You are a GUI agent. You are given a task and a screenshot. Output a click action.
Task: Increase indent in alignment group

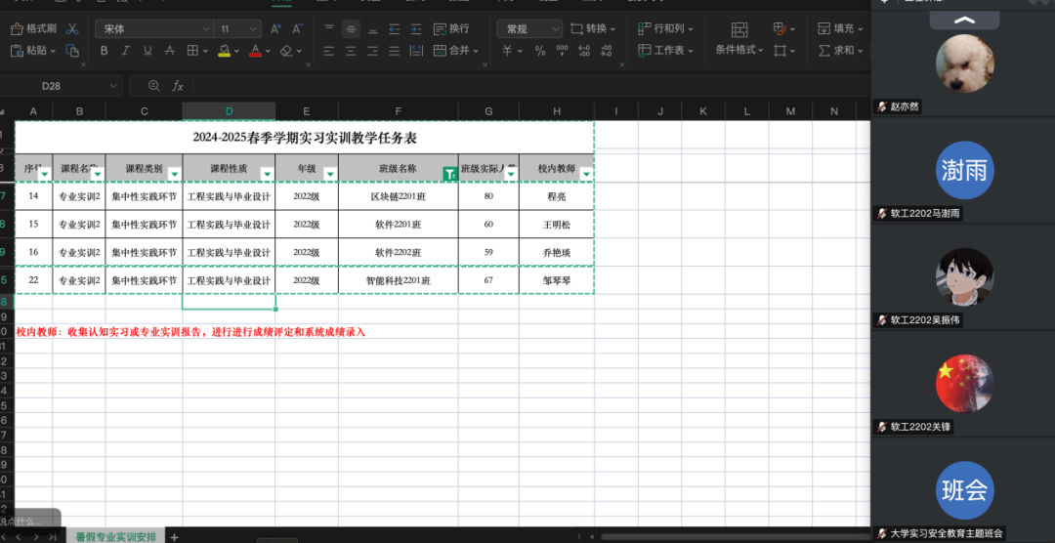(416, 29)
